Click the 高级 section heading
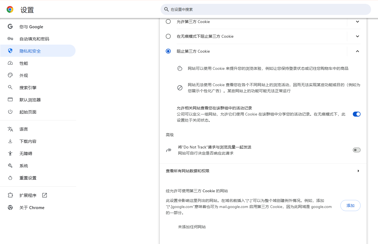The width and height of the screenshot is (378, 244). 170,135
